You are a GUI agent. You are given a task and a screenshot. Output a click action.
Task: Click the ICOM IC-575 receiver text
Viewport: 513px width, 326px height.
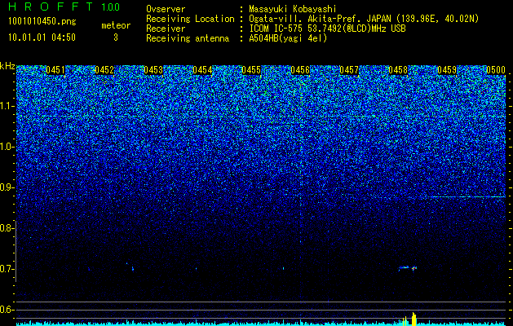327,29
